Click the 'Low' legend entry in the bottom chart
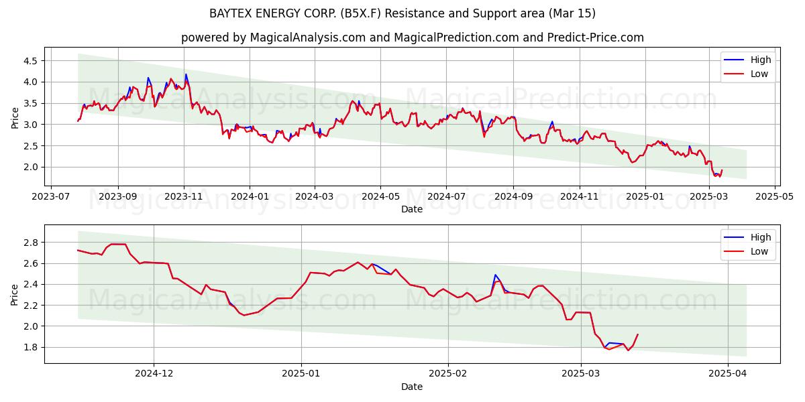This screenshot has height=402, width=805. [759, 251]
